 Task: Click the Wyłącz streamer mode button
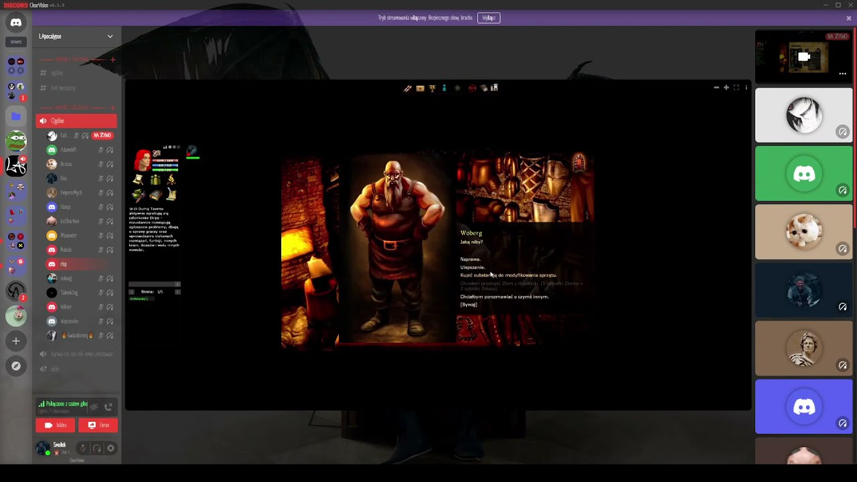489,18
